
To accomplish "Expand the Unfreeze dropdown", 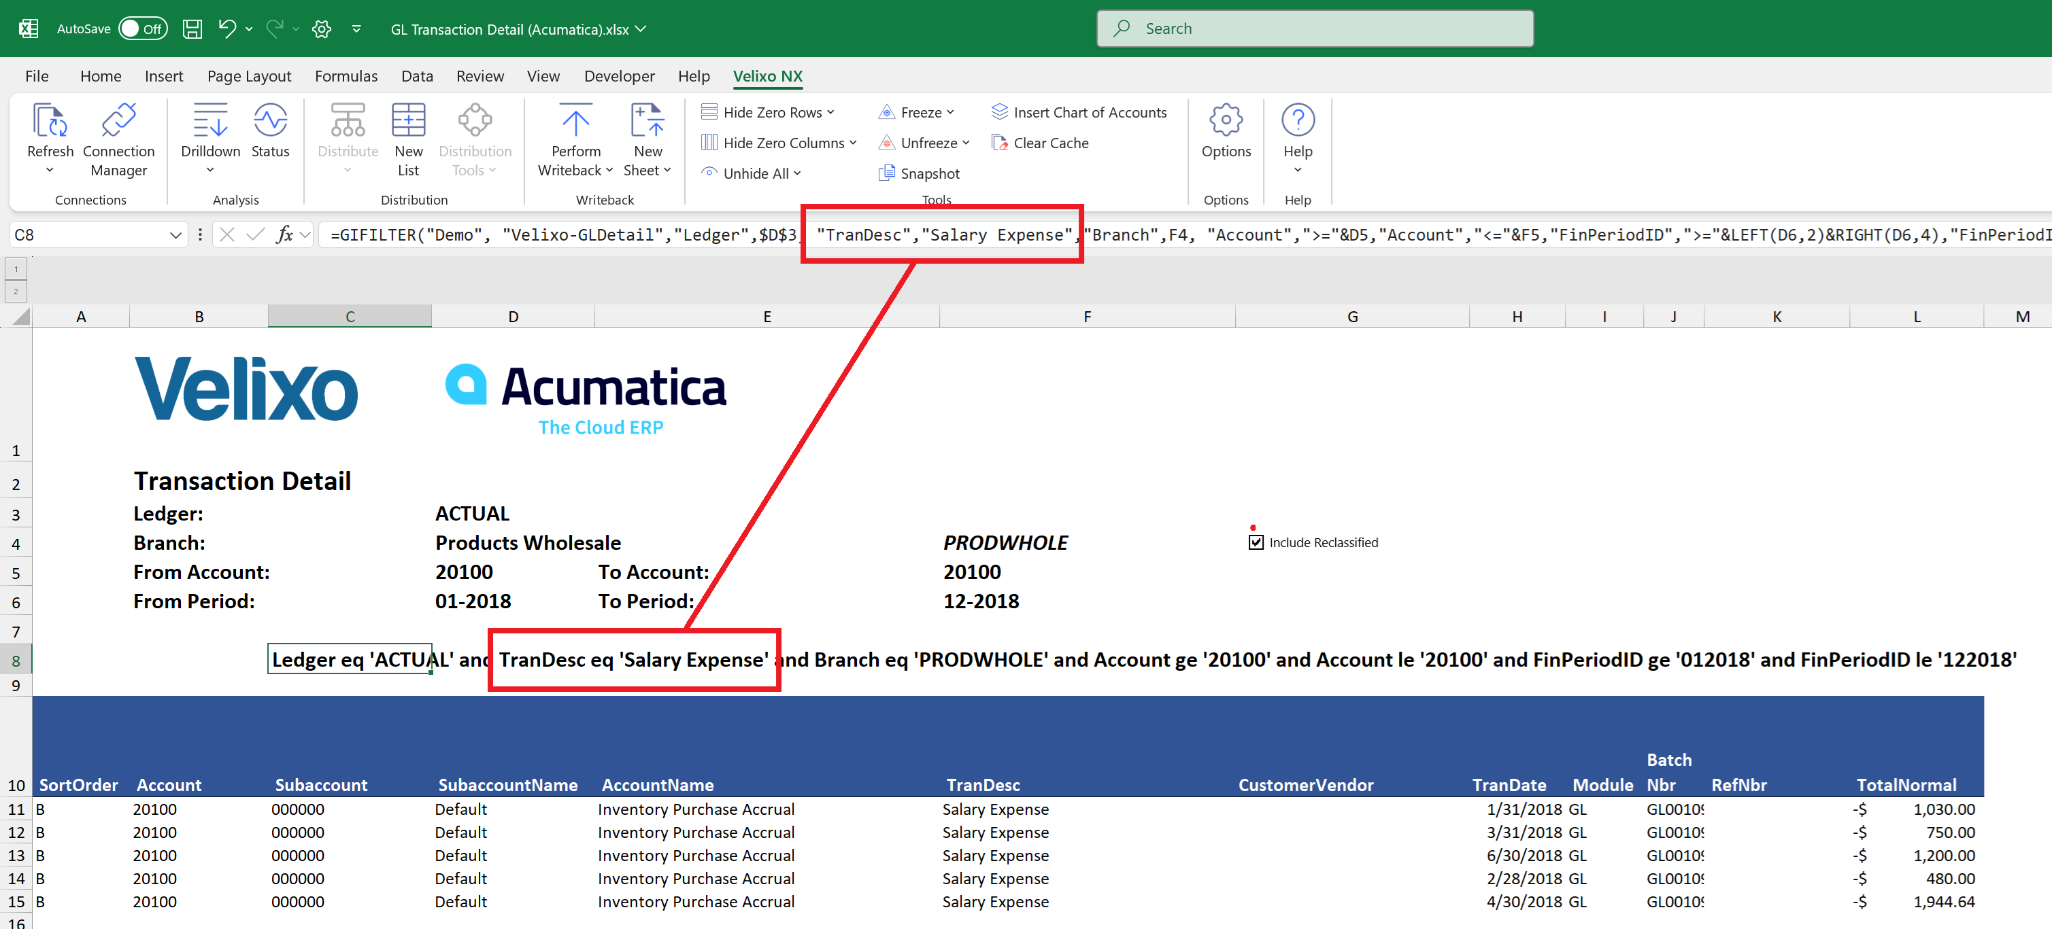I will (966, 143).
